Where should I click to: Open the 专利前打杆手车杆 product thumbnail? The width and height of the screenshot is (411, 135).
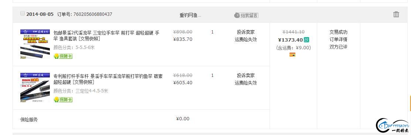[35, 88]
